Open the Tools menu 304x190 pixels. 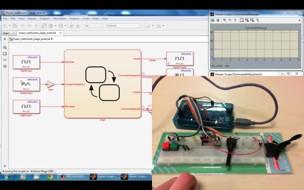pos(96,19)
